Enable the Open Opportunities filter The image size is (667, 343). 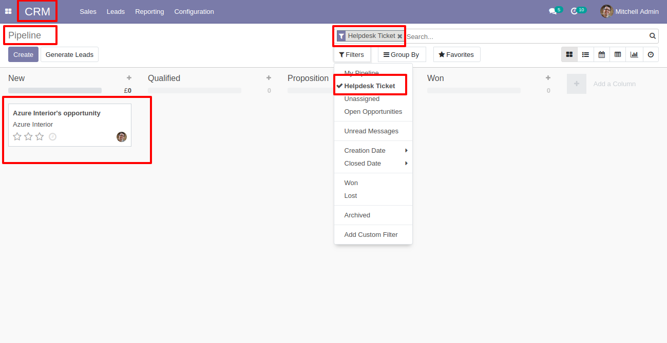373,111
